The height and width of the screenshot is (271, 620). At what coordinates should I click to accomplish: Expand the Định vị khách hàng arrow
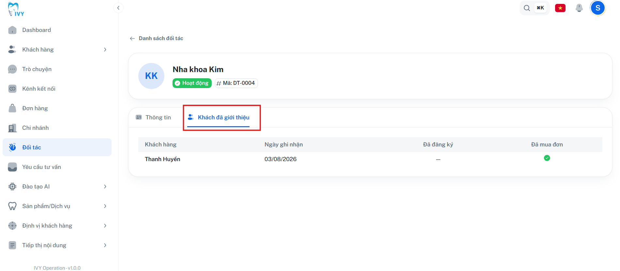point(105,226)
